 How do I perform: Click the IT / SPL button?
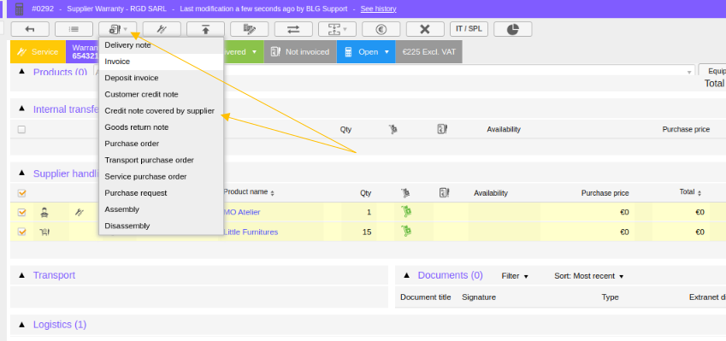[469, 29]
